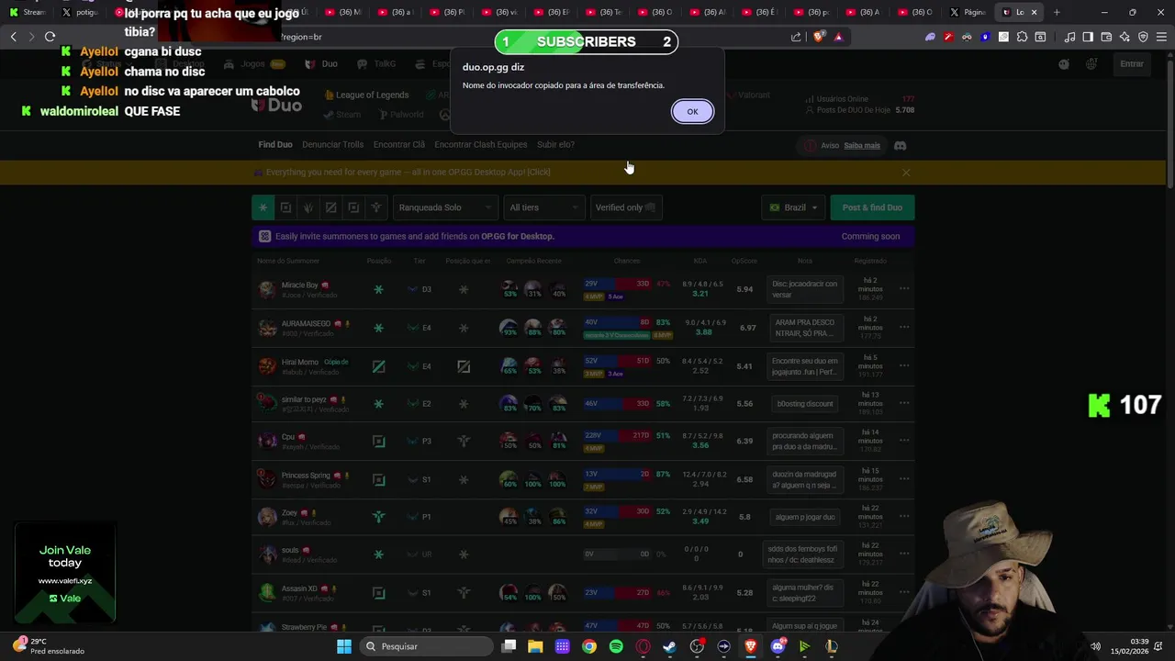Click the OP.GG for Desktop purple banner
The width and height of the screenshot is (1175, 661).
583,236
